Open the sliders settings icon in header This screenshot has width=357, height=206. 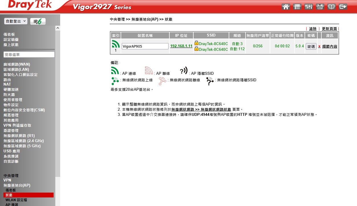click(309, 7)
